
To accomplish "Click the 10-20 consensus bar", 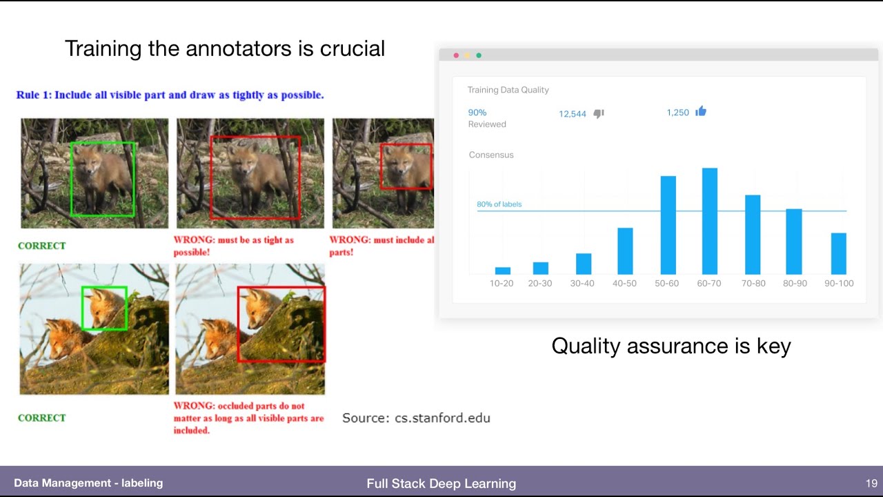I will [503, 271].
